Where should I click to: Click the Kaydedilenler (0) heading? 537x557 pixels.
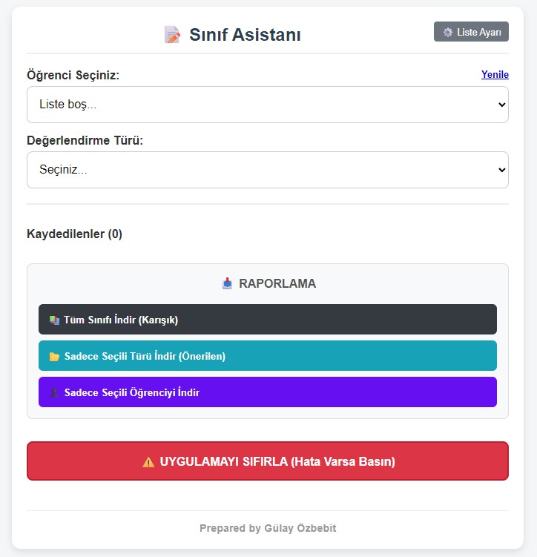point(74,234)
